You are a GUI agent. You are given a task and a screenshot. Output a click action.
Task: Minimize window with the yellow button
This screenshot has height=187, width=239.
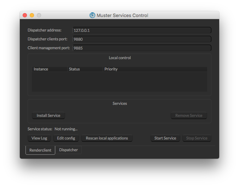point(32,15)
